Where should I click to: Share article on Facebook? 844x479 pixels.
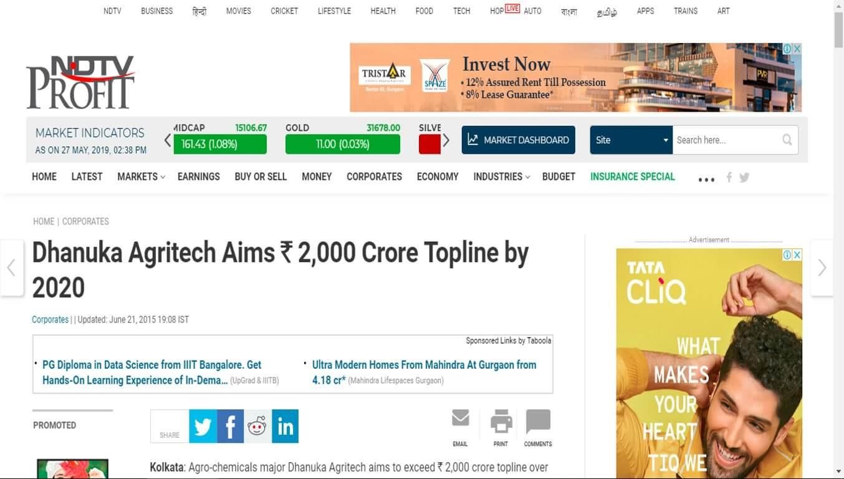[230, 426]
